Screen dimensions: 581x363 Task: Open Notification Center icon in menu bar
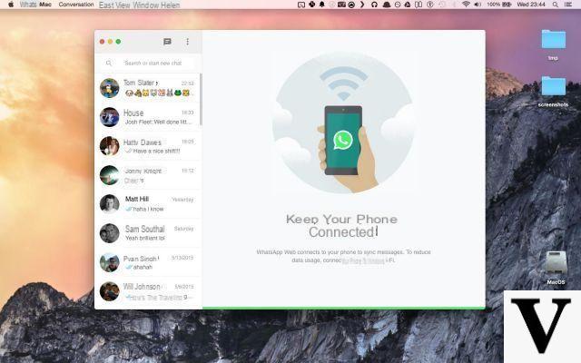[567, 5]
